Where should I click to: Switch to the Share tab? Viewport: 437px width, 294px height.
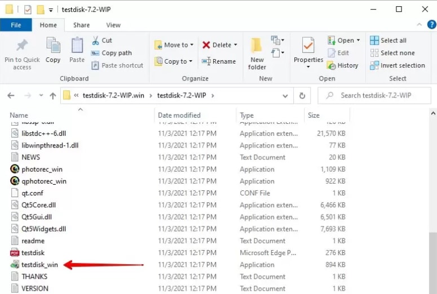tap(81, 25)
